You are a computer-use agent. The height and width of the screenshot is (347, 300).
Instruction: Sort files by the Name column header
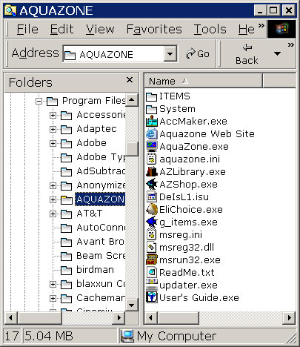[x=203, y=81]
